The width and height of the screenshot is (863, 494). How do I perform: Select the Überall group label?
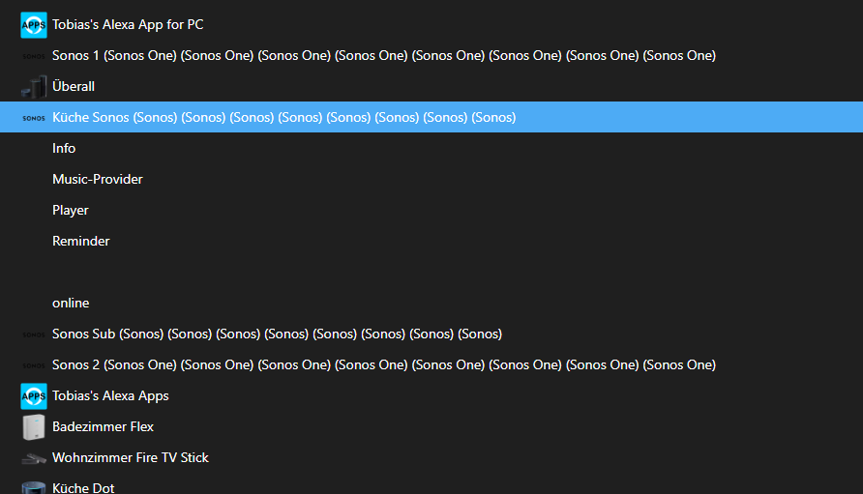74,87
